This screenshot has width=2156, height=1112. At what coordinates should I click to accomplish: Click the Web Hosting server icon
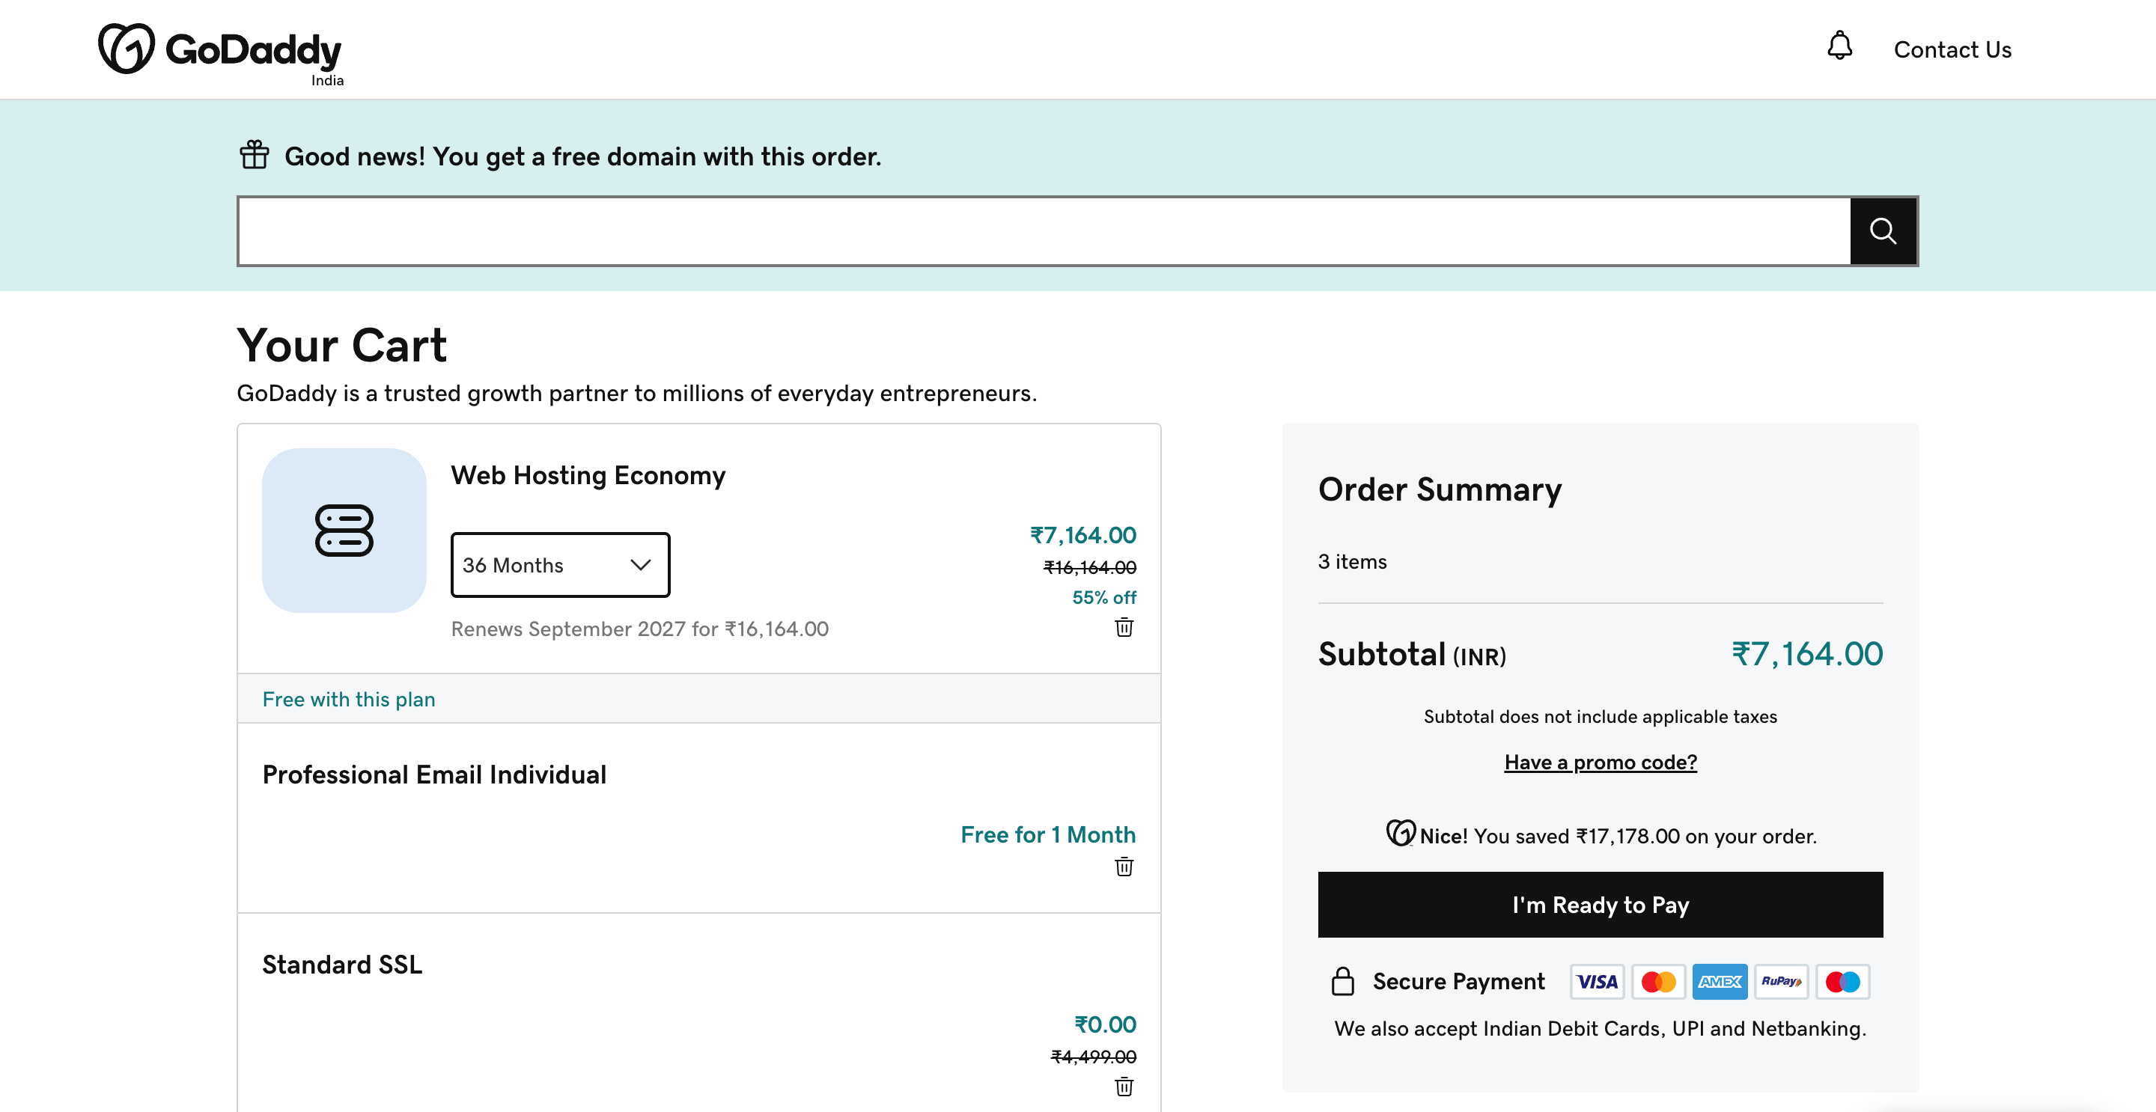pos(344,531)
